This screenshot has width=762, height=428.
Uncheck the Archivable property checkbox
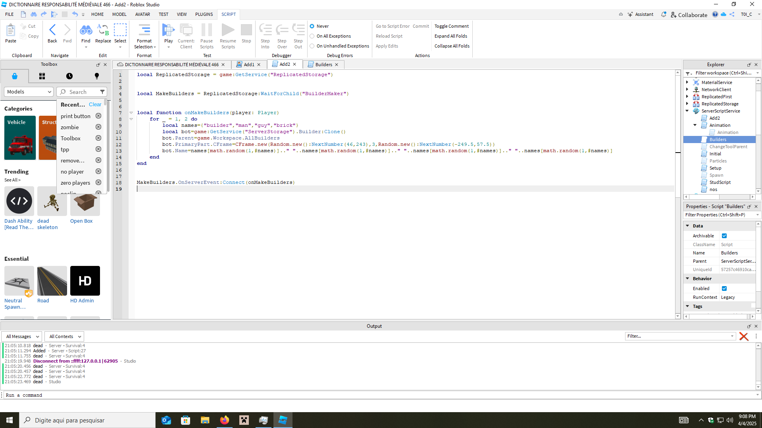point(724,236)
